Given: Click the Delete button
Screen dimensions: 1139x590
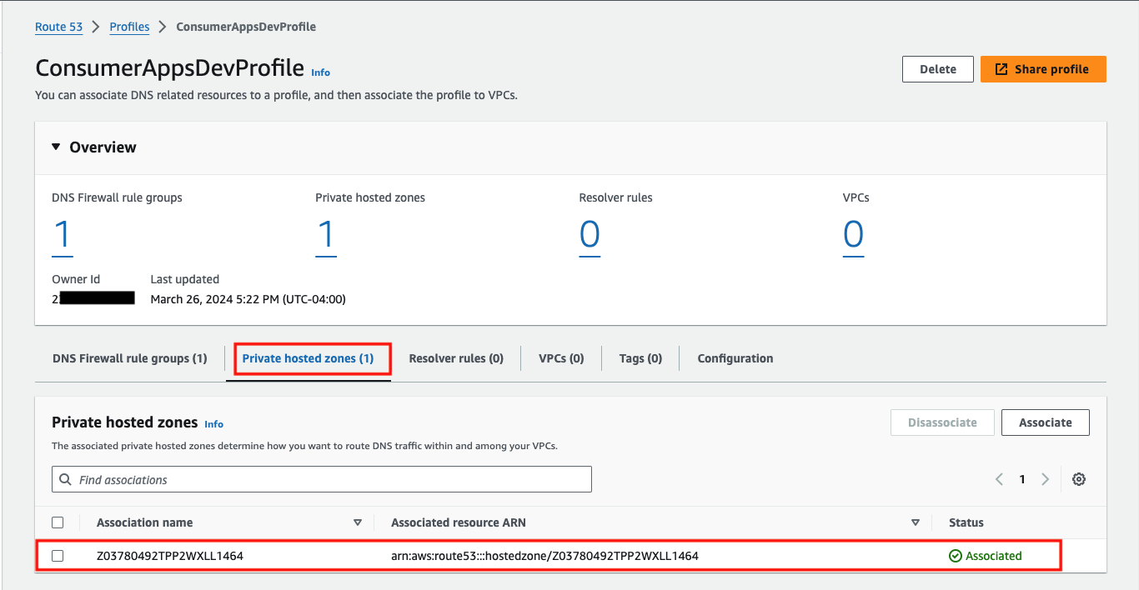Looking at the screenshot, I should coord(938,69).
